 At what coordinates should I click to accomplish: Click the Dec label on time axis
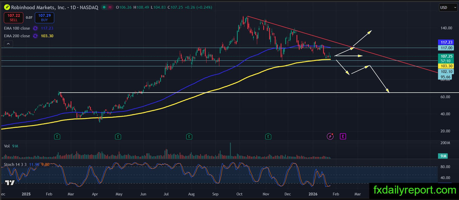(x=288, y=194)
